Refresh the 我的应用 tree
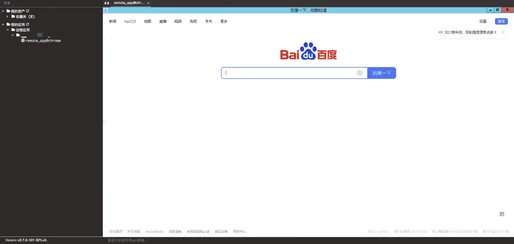514x244 pixels. pos(28,25)
